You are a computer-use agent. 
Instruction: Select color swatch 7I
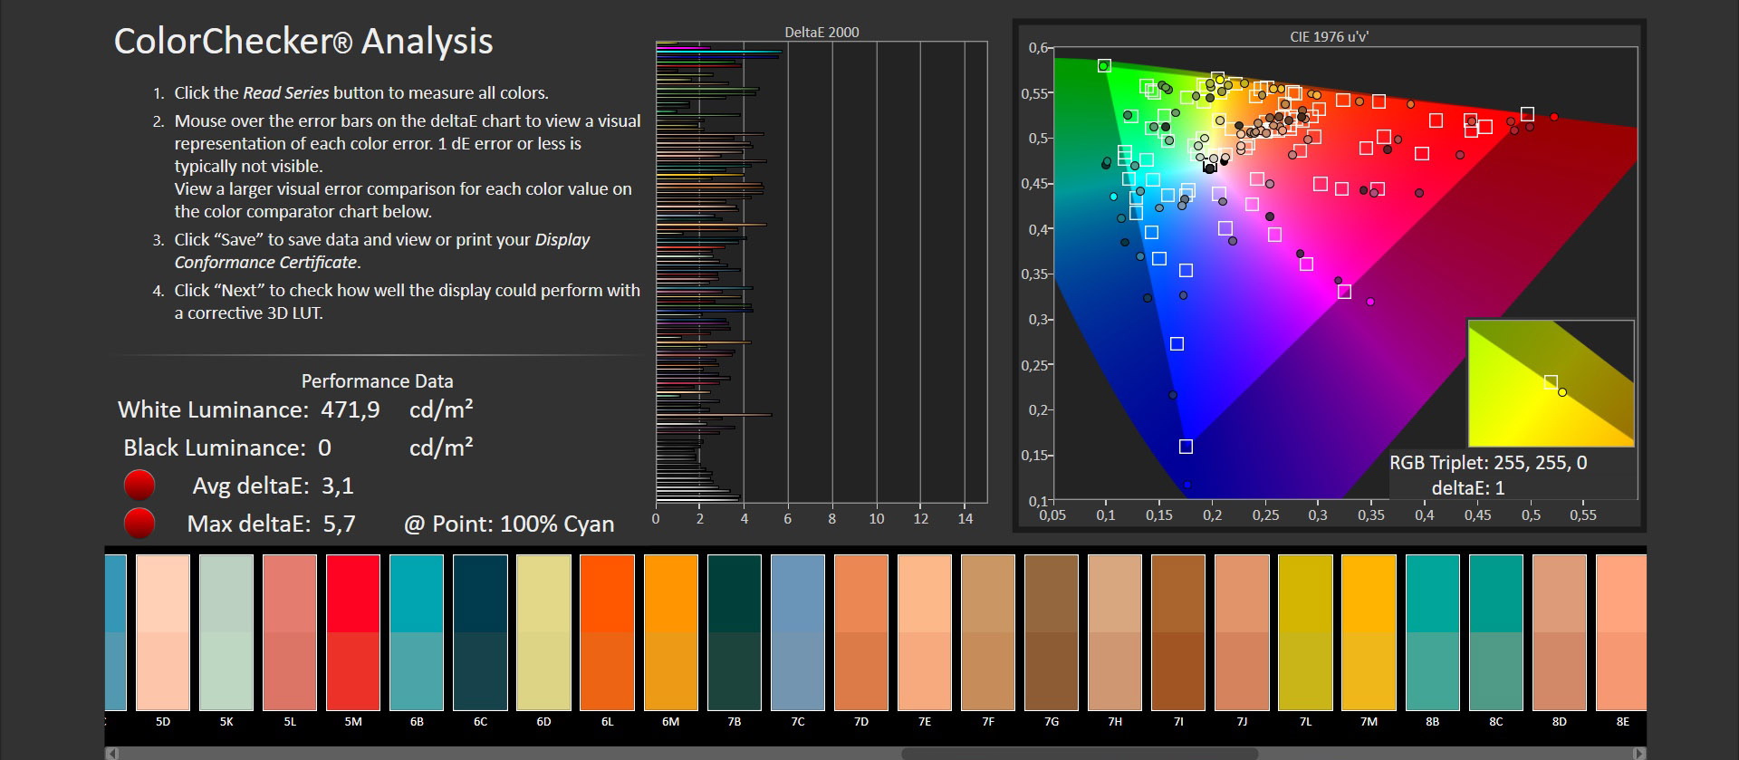tap(1178, 632)
